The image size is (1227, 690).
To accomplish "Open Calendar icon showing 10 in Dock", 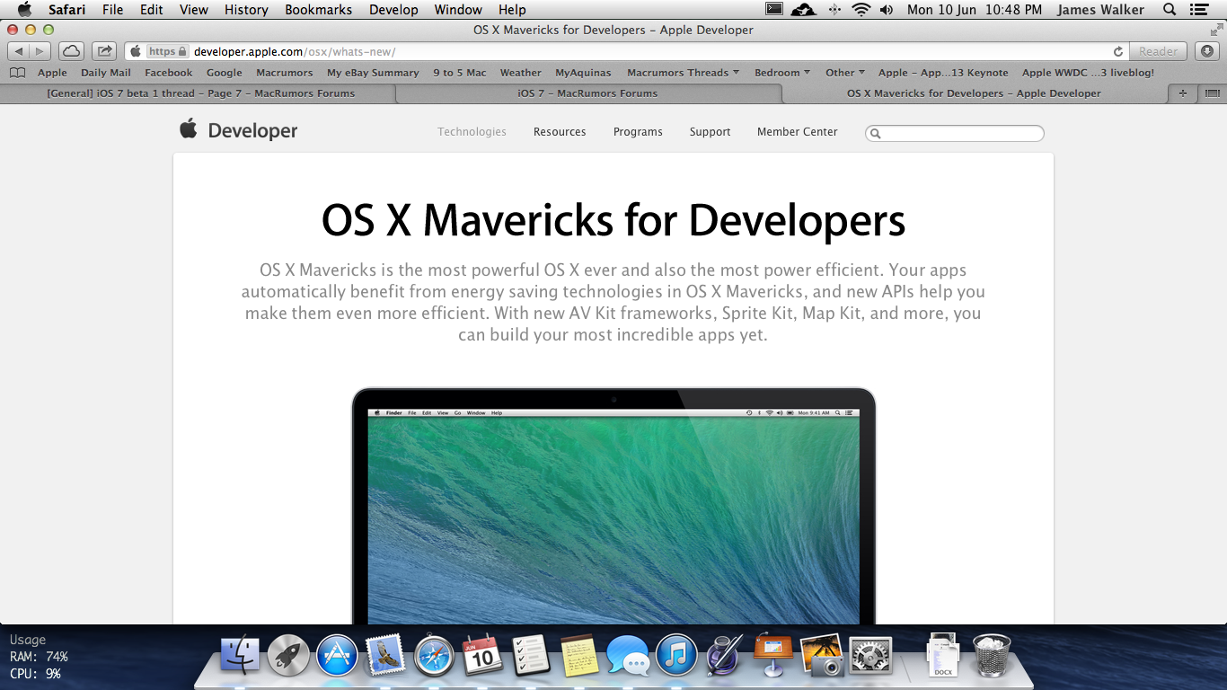I will pos(482,655).
